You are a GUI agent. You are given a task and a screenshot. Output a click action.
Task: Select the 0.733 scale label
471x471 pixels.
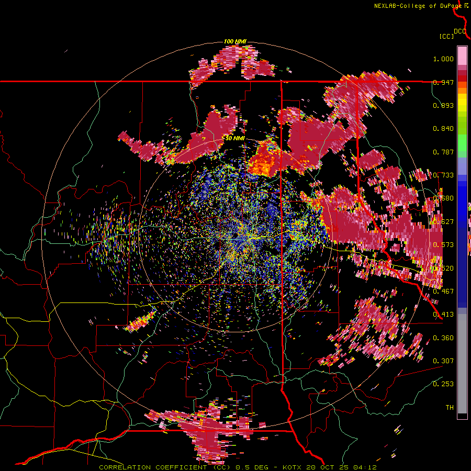pos(443,175)
